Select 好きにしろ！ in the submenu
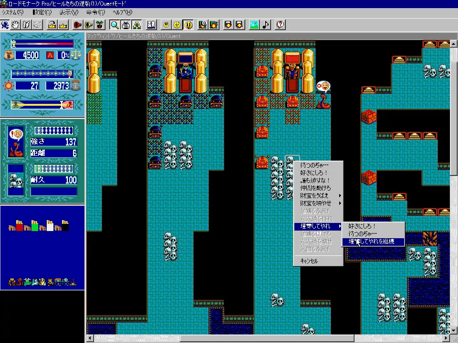 [362, 226]
